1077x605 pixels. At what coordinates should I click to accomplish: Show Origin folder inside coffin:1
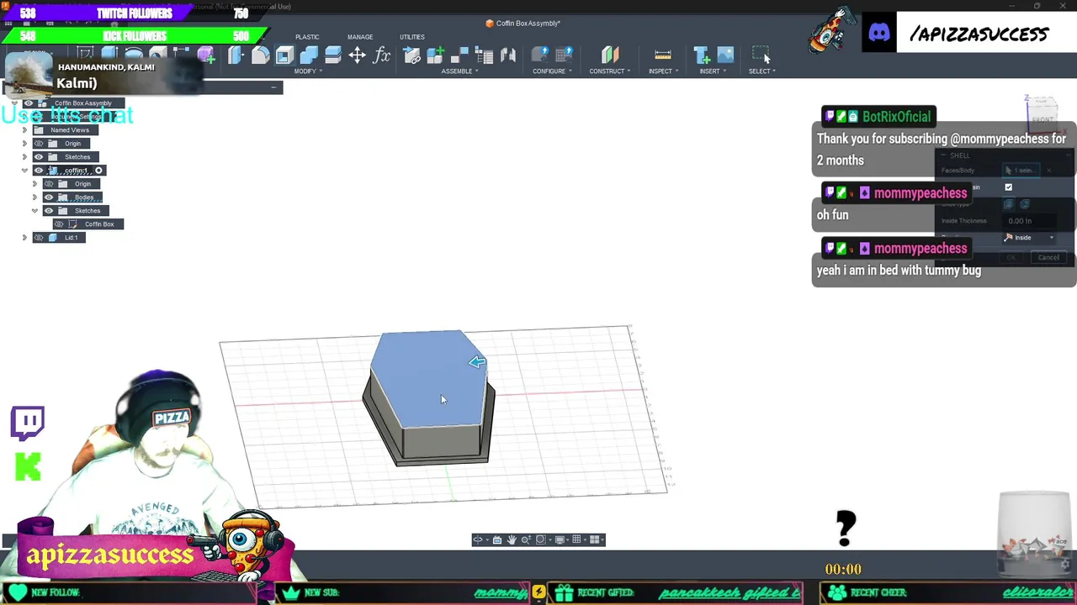click(49, 184)
